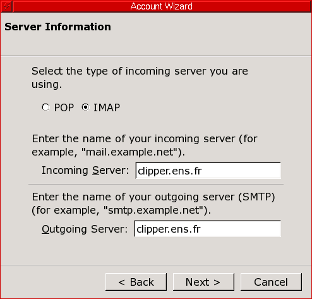Click the mail.example.net instruction text
The image size is (312, 299).
145,145
